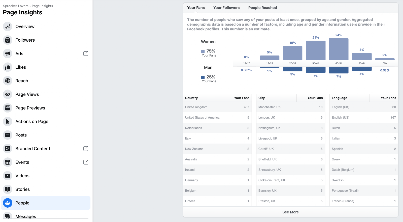Click the Ads megaphone icon
Screen dimensions: 403x222
click(8, 54)
